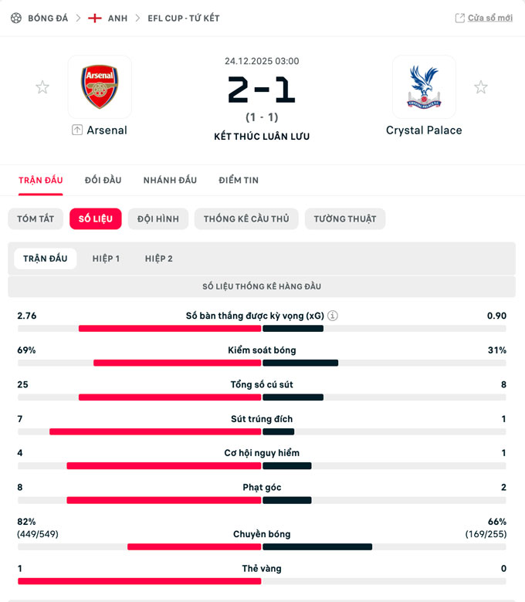Click the football icon beside BÓNG ĐÁ
Image resolution: width=525 pixels, height=602 pixels.
(15, 18)
